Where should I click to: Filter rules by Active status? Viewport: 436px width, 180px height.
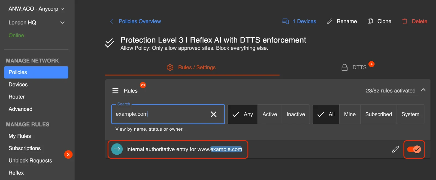coord(270,114)
